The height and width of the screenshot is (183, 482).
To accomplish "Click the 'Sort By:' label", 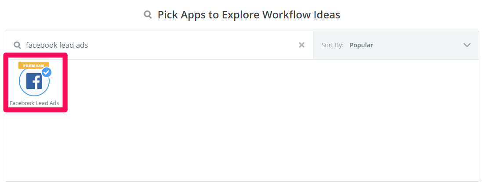I will pos(332,45).
